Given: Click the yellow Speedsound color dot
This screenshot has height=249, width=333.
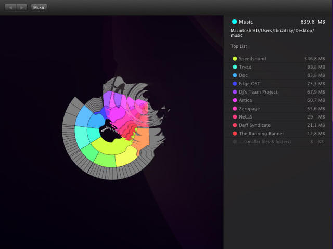Looking at the screenshot, I should tap(235, 59).
